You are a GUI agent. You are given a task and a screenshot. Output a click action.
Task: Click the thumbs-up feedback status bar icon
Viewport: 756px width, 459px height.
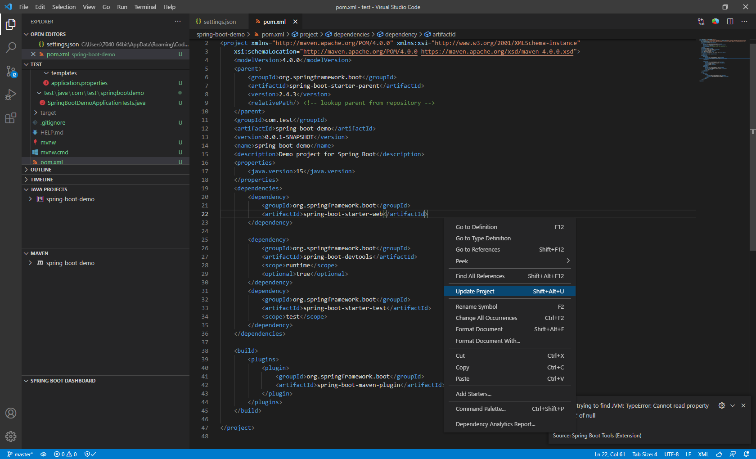coord(719,454)
